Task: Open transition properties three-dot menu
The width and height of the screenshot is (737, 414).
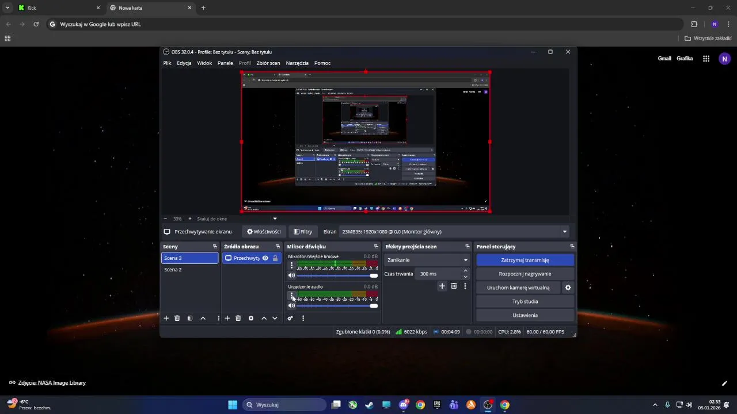Action: click(465, 286)
